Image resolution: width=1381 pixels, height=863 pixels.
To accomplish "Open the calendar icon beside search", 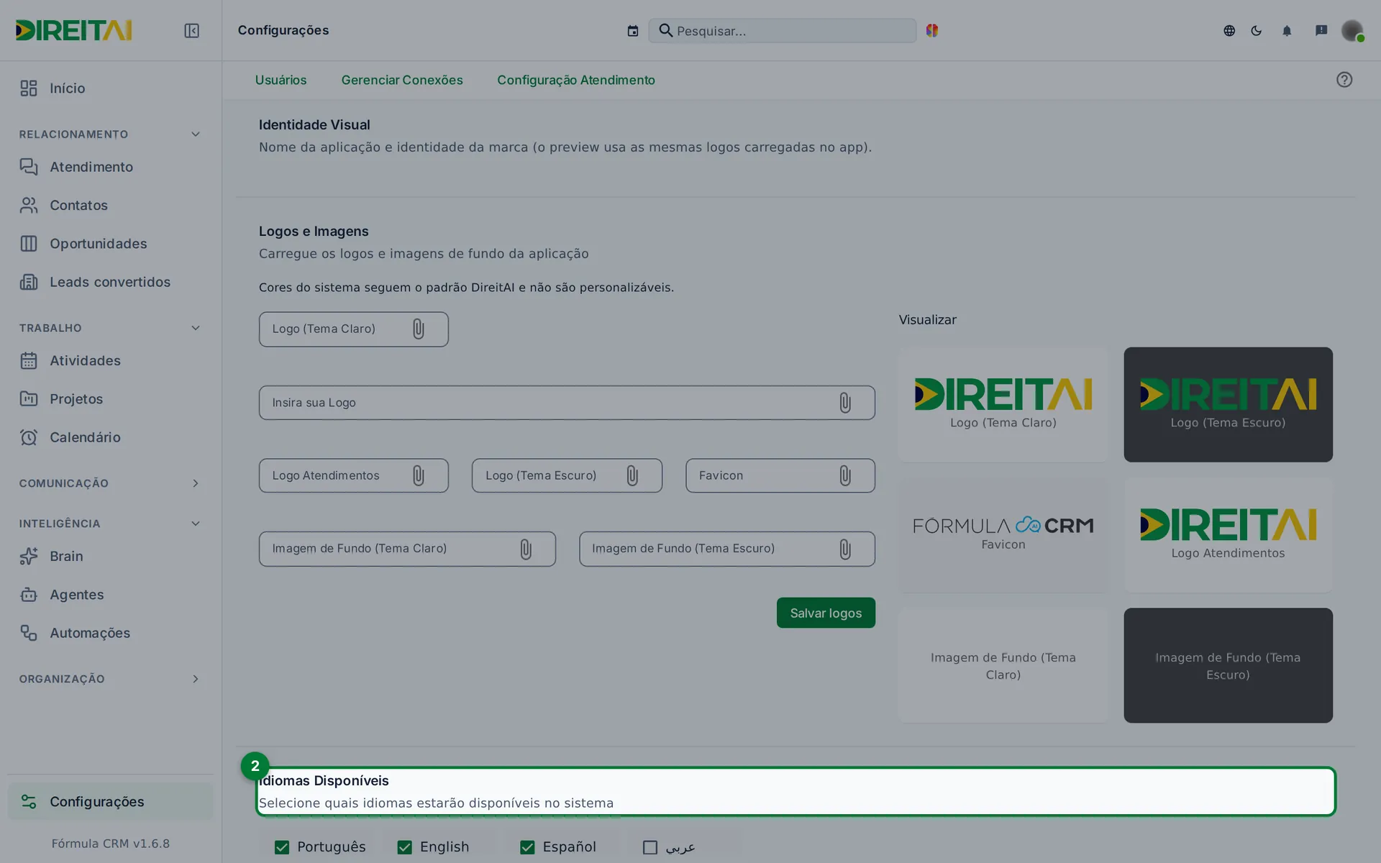I will [632, 31].
